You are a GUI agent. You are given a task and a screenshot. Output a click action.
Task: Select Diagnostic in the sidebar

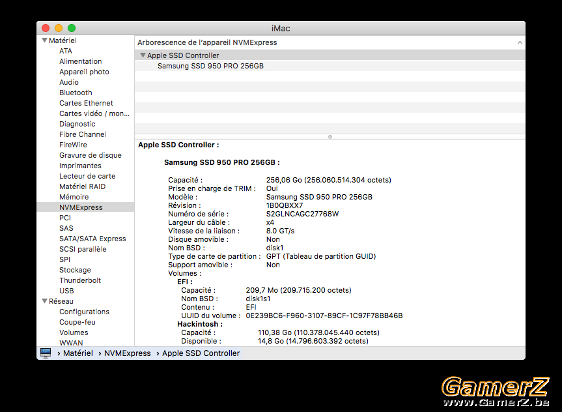pos(77,123)
